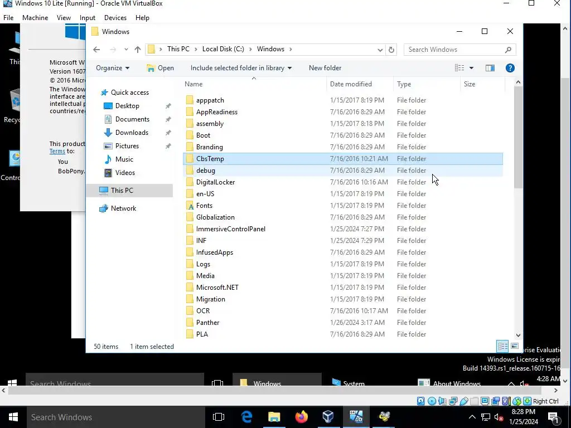Open VirtualBox View menu
The image size is (571, 428).
[64, 17]
